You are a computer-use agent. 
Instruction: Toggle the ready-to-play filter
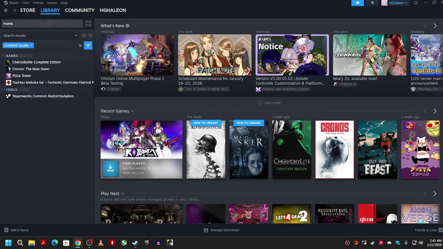(x=91, y=36)
